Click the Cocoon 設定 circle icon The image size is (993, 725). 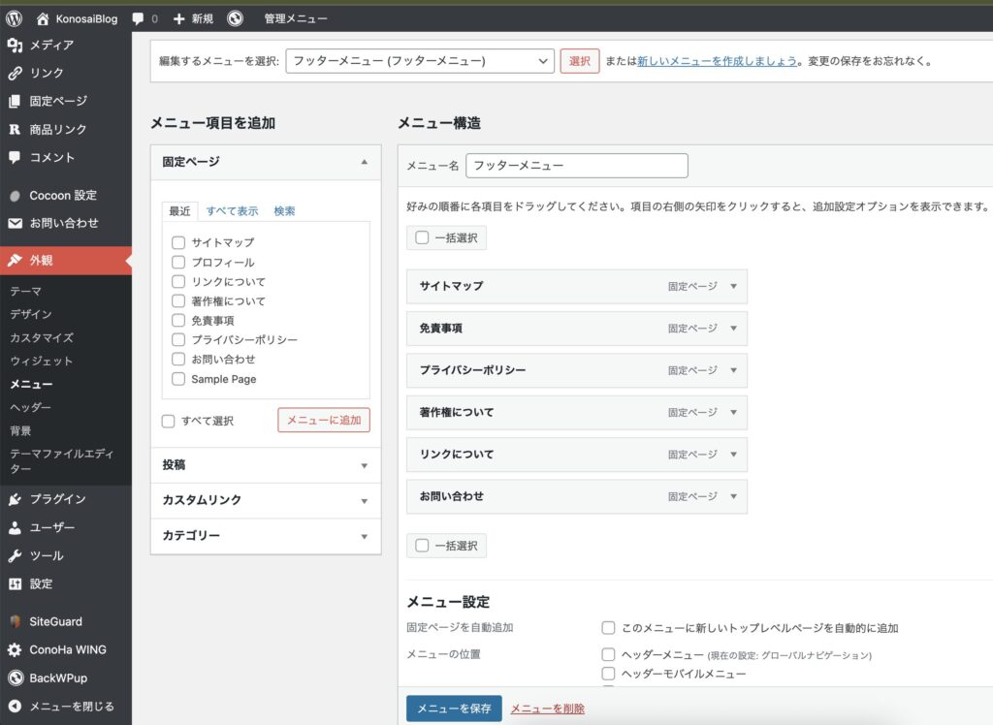(x=15, y=196)
